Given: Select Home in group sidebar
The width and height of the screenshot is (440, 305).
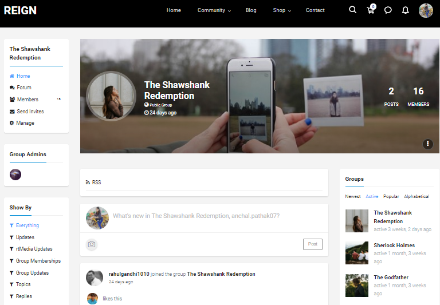Looking at the screenshot, I should click(19, 76).
